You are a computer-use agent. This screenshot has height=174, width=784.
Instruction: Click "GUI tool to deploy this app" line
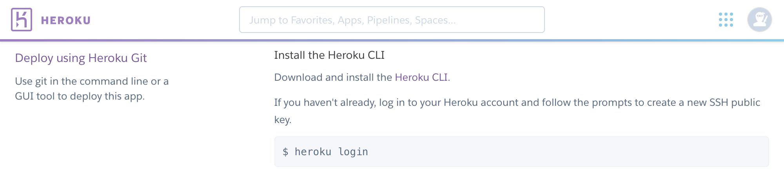[80, 96]
